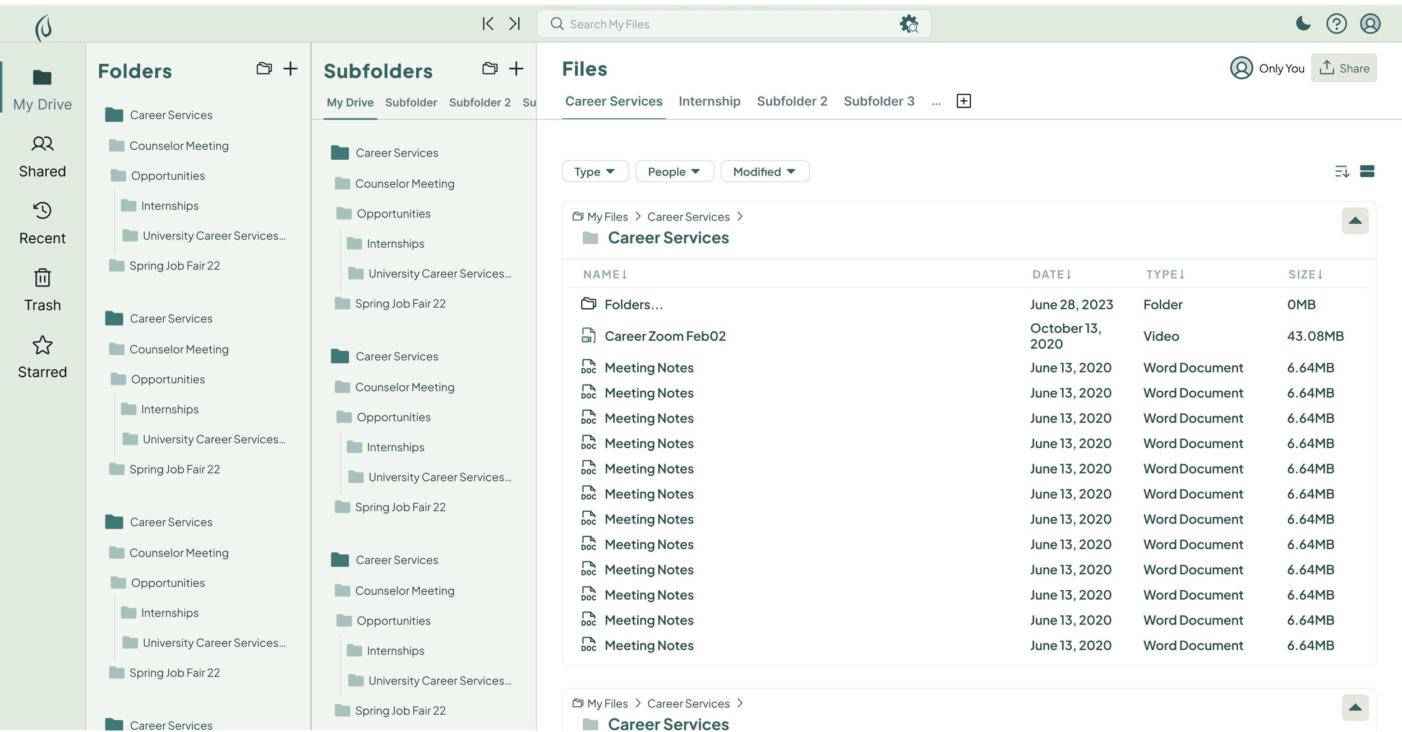Viewport: 1402px width, 732px height.
Task: Sort files by Date column
Action: point(1052,274)
